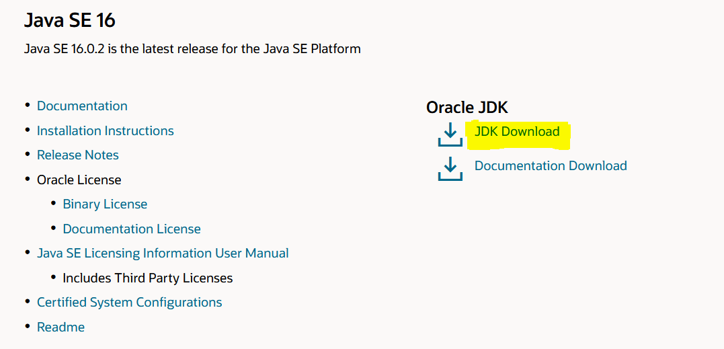The image size is (724, 349).
Task: Click the Oracle License list item text
Action: (x=79, y=180)
